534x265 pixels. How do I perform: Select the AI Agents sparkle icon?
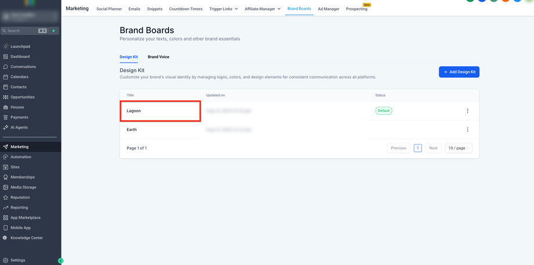coord(6,127)
